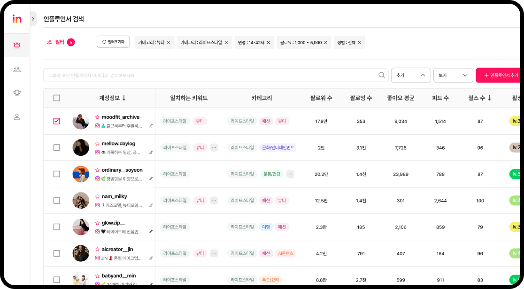Screen dimensions: 524x289
Task: Uncheck the moodfit_archive row checkbox
Action: click(x=57, y=121)
